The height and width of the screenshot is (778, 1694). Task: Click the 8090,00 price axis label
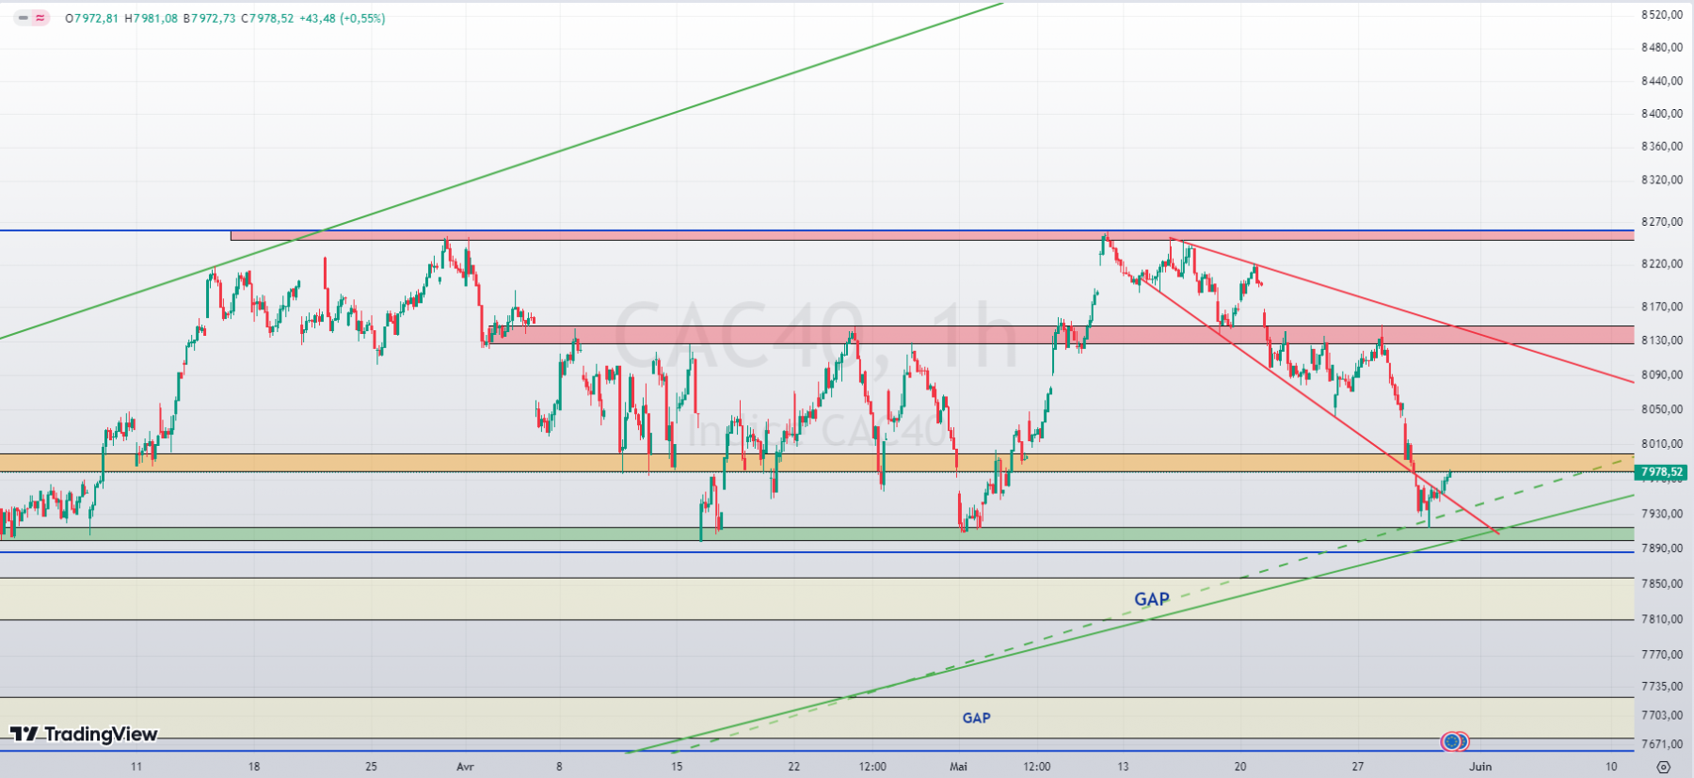(x=1662, y=375)
